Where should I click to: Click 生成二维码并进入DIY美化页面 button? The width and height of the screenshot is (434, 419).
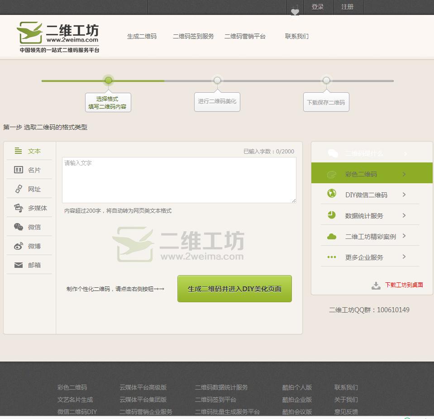(x=234, y=289)
